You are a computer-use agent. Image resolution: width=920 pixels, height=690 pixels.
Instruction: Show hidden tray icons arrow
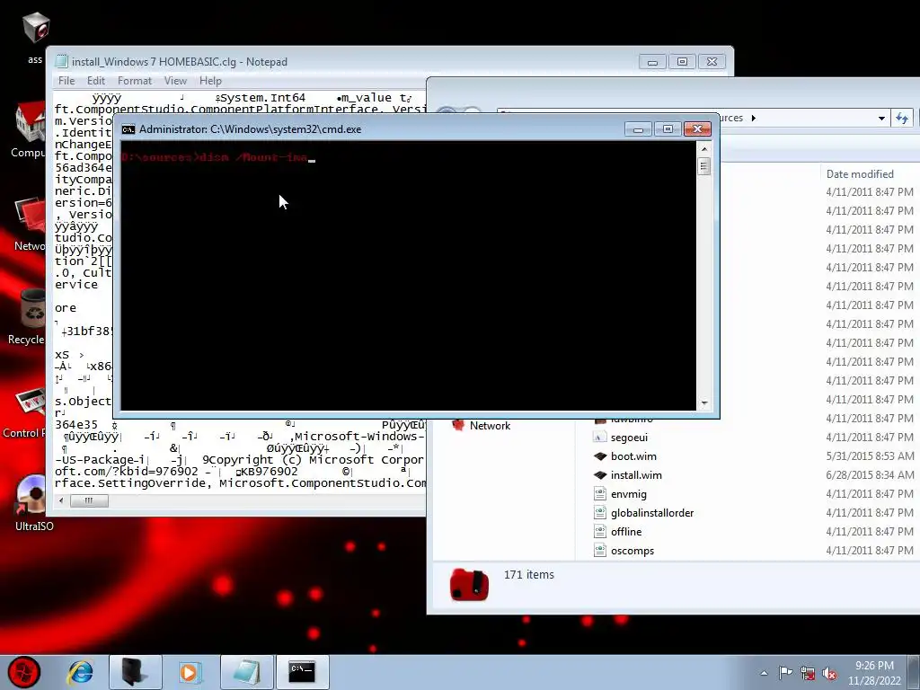(764, 673)
